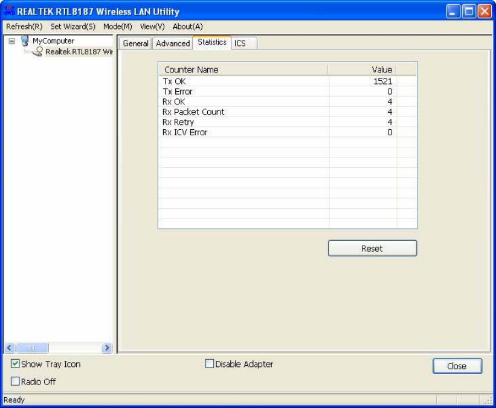Select the Realtek RTL8187 adapter tree item
Viewport: 496px width, 408px height.
pyautogui.click(x=79, y=51)
